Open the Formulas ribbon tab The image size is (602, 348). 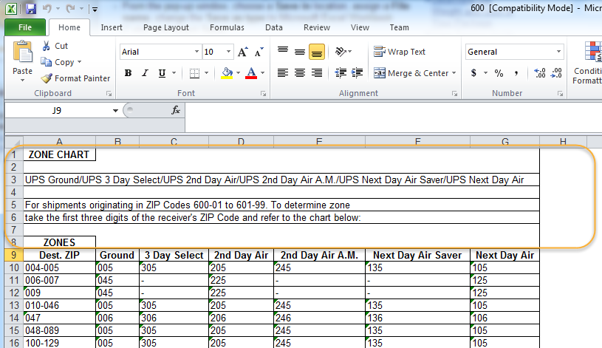coord(227,27)
